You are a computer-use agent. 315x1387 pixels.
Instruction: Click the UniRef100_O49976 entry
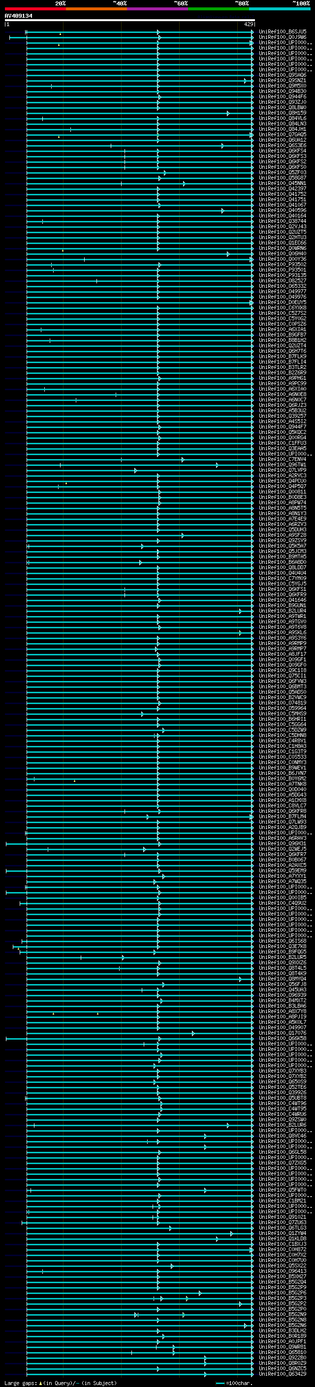tap(283, 297)
